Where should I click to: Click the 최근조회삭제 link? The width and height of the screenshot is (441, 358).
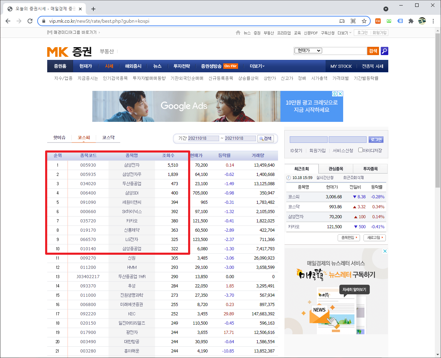coord(353,178)
